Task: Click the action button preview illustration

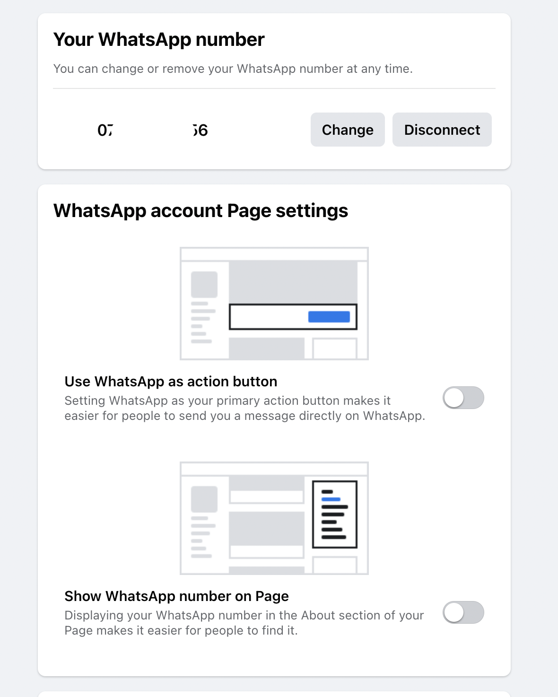Action: pyautogui.click(x=274, y=304)
